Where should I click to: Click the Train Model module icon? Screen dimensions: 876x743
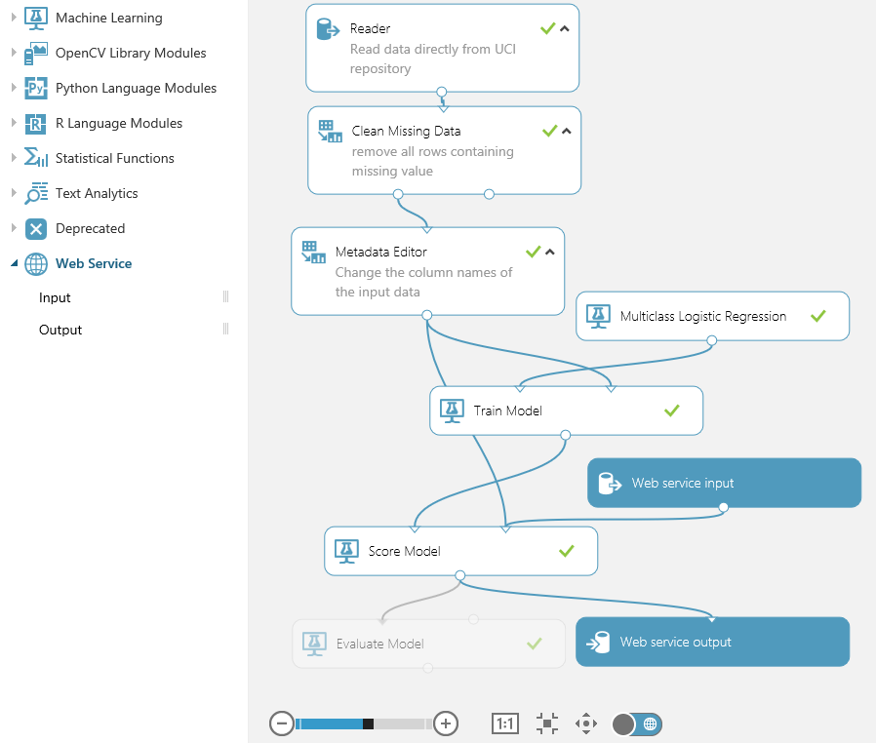[x=451, y=411]
